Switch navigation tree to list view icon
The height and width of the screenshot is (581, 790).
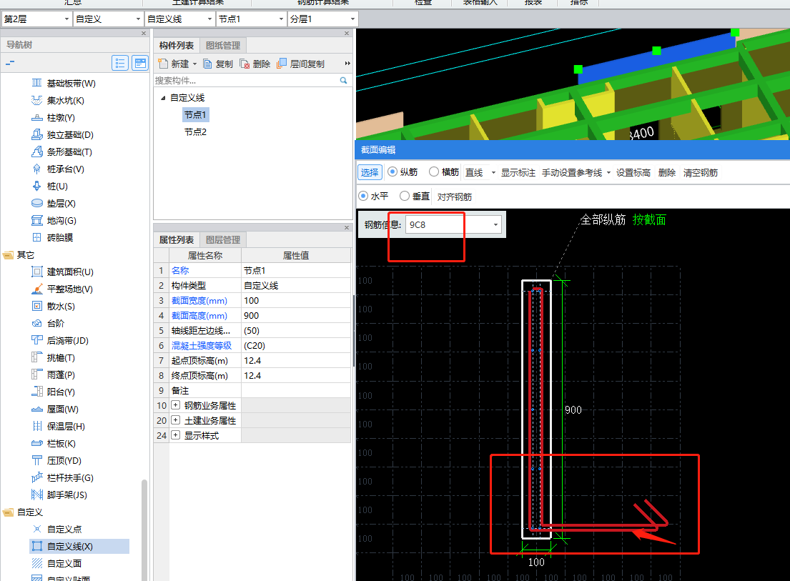tap(120, 63)
